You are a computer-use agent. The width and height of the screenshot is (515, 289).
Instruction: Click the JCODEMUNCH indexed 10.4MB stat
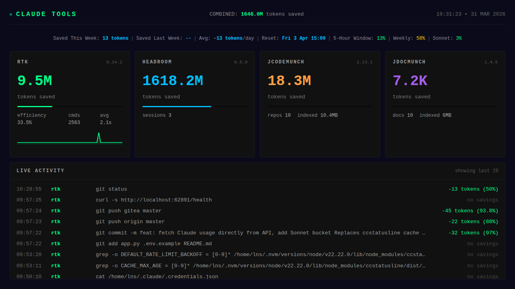pyautogui.click(x=317, y=116)
